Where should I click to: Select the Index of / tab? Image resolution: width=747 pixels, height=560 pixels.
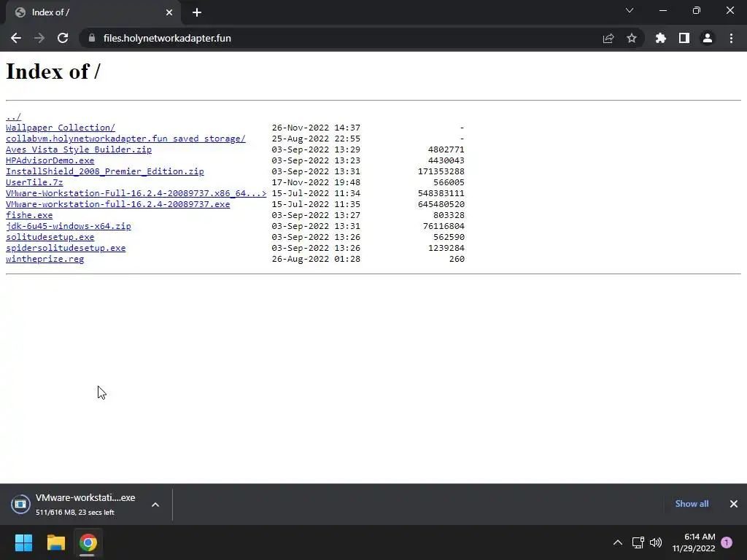(93, 12)
